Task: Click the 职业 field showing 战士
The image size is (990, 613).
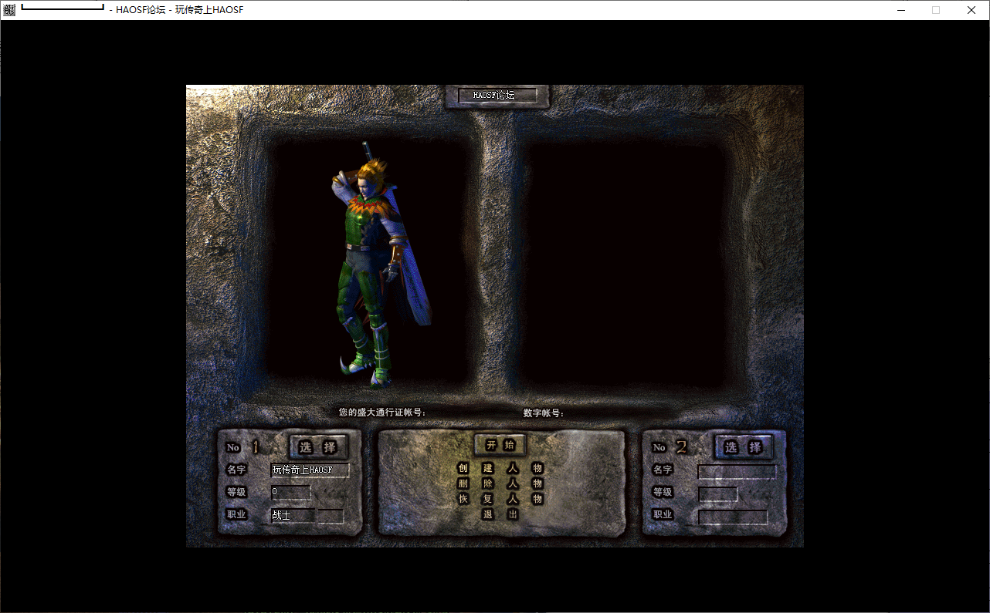Action: pos(293,515)
